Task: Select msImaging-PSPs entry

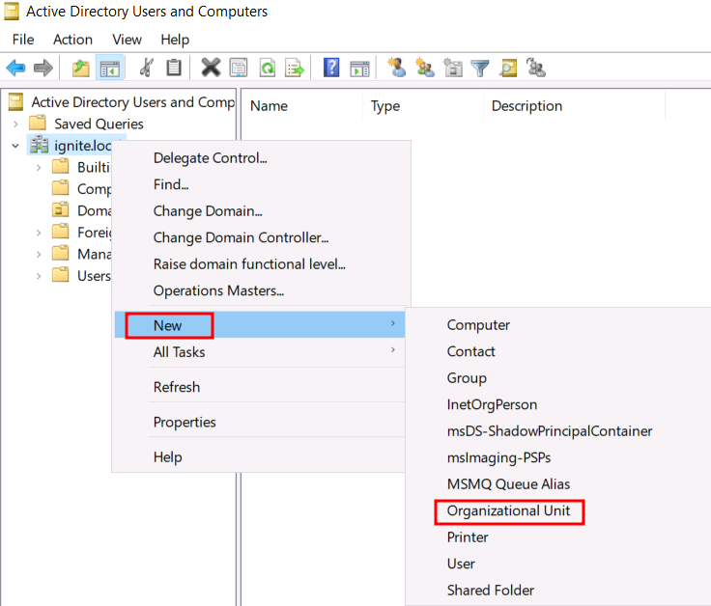Action: [498, 457]
